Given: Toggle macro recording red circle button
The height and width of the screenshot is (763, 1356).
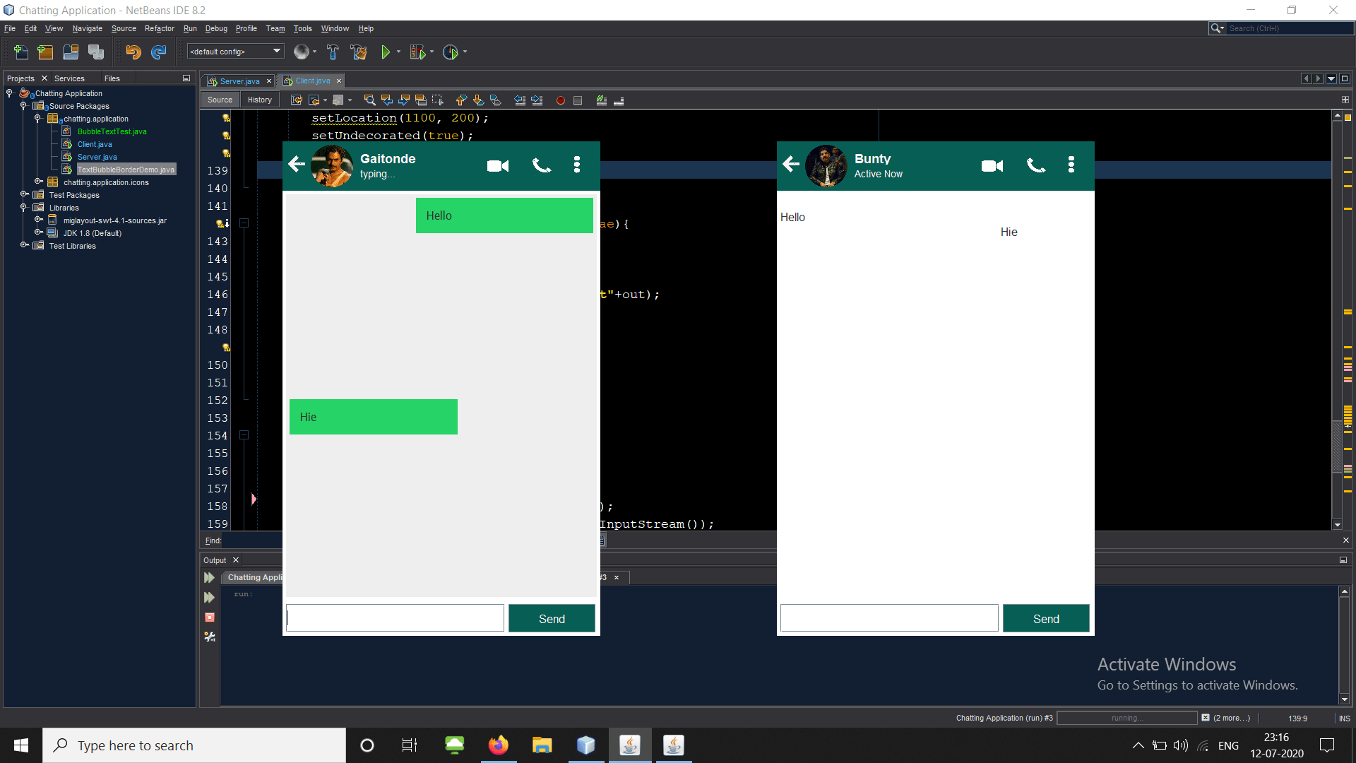Looking at the screenshot, I should point(561,100).
